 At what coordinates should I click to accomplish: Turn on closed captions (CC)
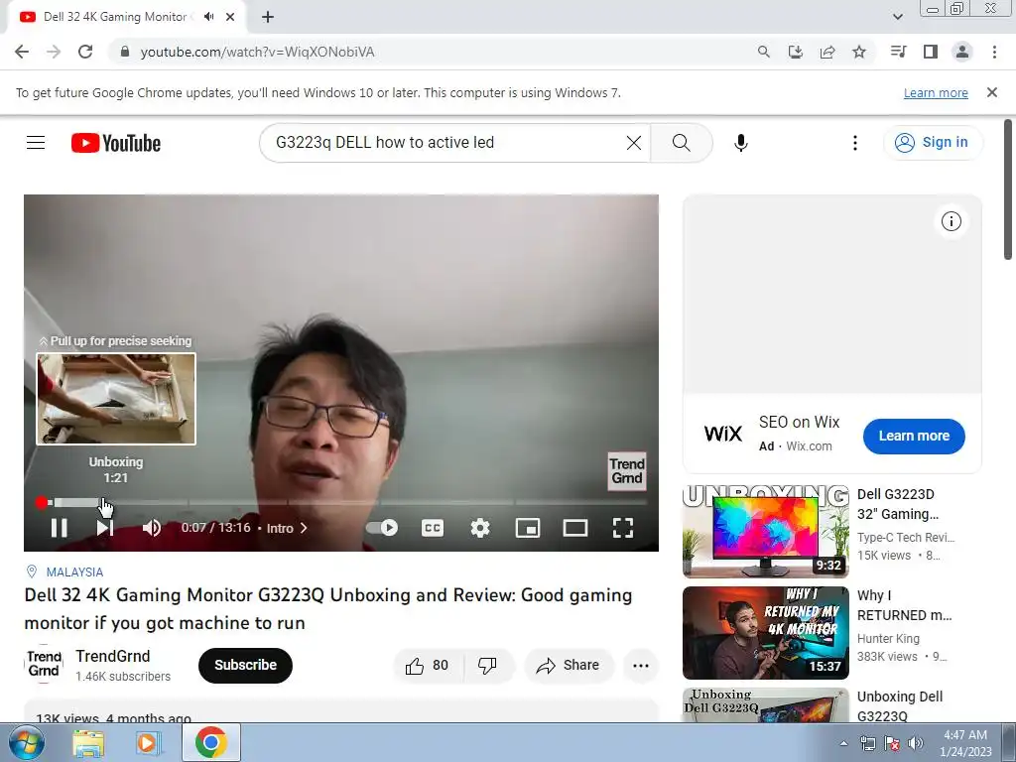(x=433, y=528)
